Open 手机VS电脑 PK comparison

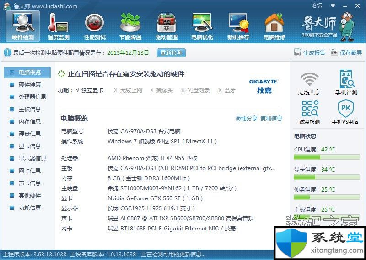tap(345, 112)
